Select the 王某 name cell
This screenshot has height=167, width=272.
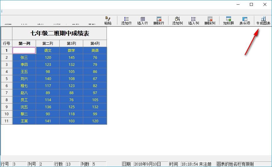pyautogui.click(x=24, y=121)
